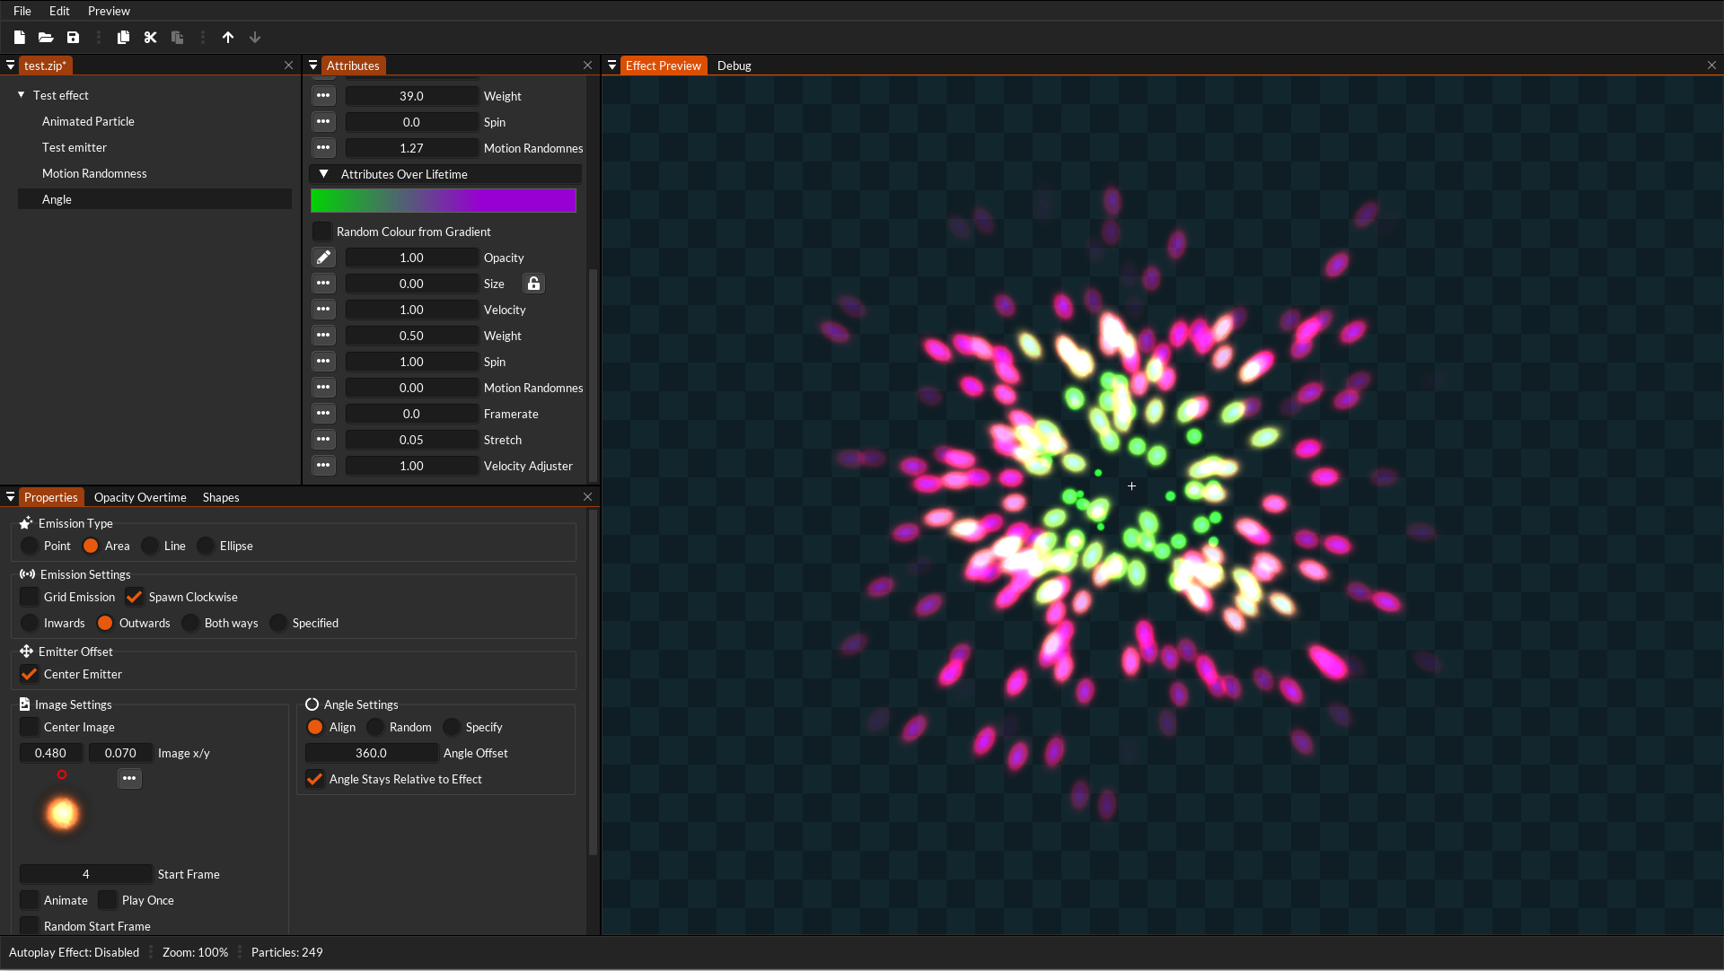
Task: Open options for Velocity Adjuster attribute
Action: pyautogui.click(x=323, y=465)
